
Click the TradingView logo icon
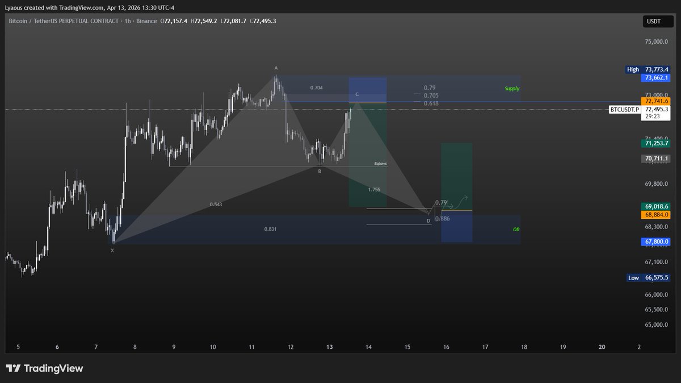[15, 368]
